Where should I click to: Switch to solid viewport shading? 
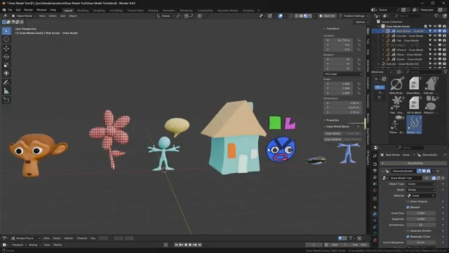pyautogui.click(x=301, y=16)
